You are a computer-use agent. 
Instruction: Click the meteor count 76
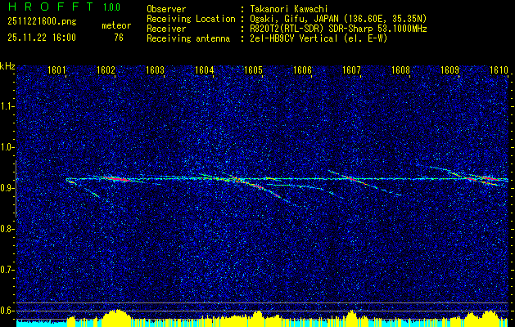(x=119, y=38)
